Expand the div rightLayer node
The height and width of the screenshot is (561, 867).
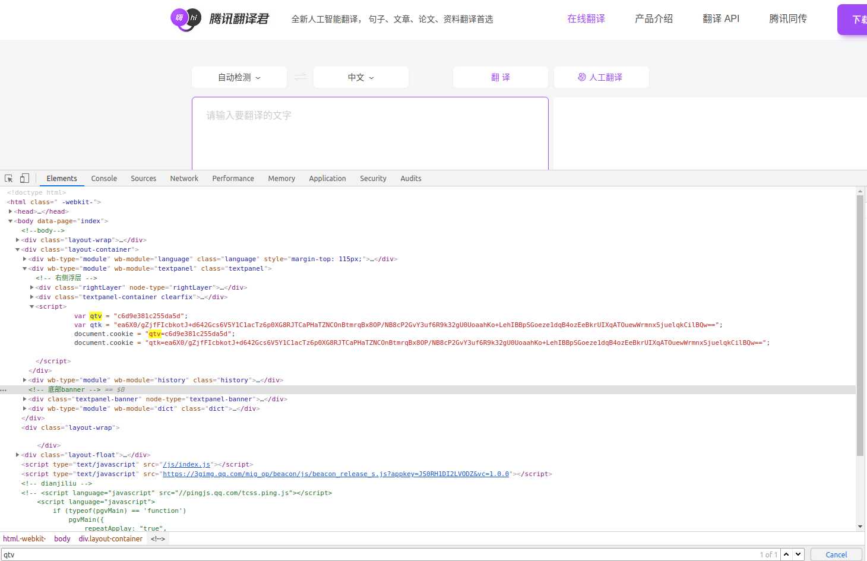31,287
